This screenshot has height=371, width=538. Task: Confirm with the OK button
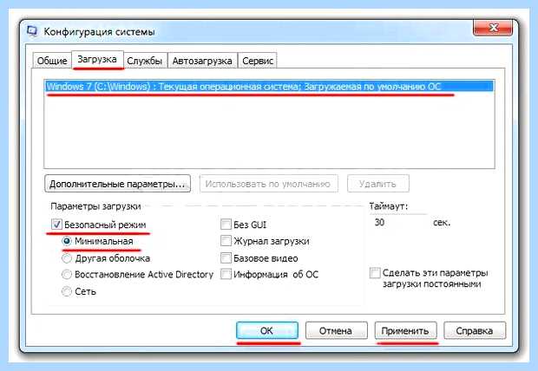tap(267, 330)
